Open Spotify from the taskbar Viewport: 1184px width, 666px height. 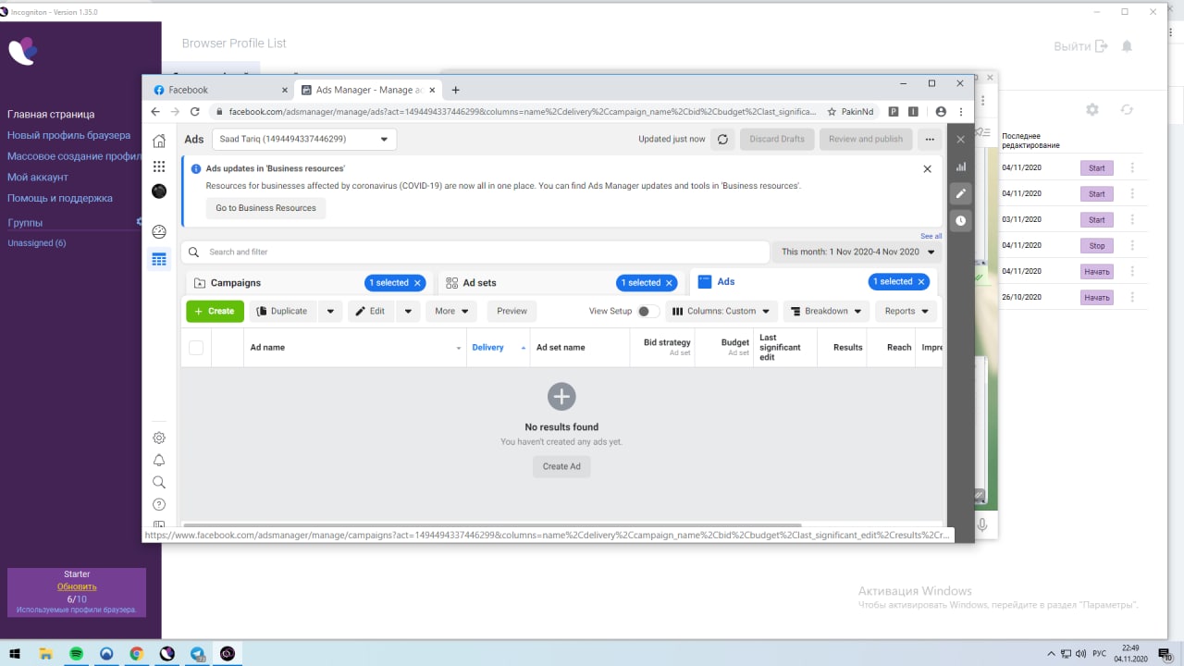[x=77, y=653]
